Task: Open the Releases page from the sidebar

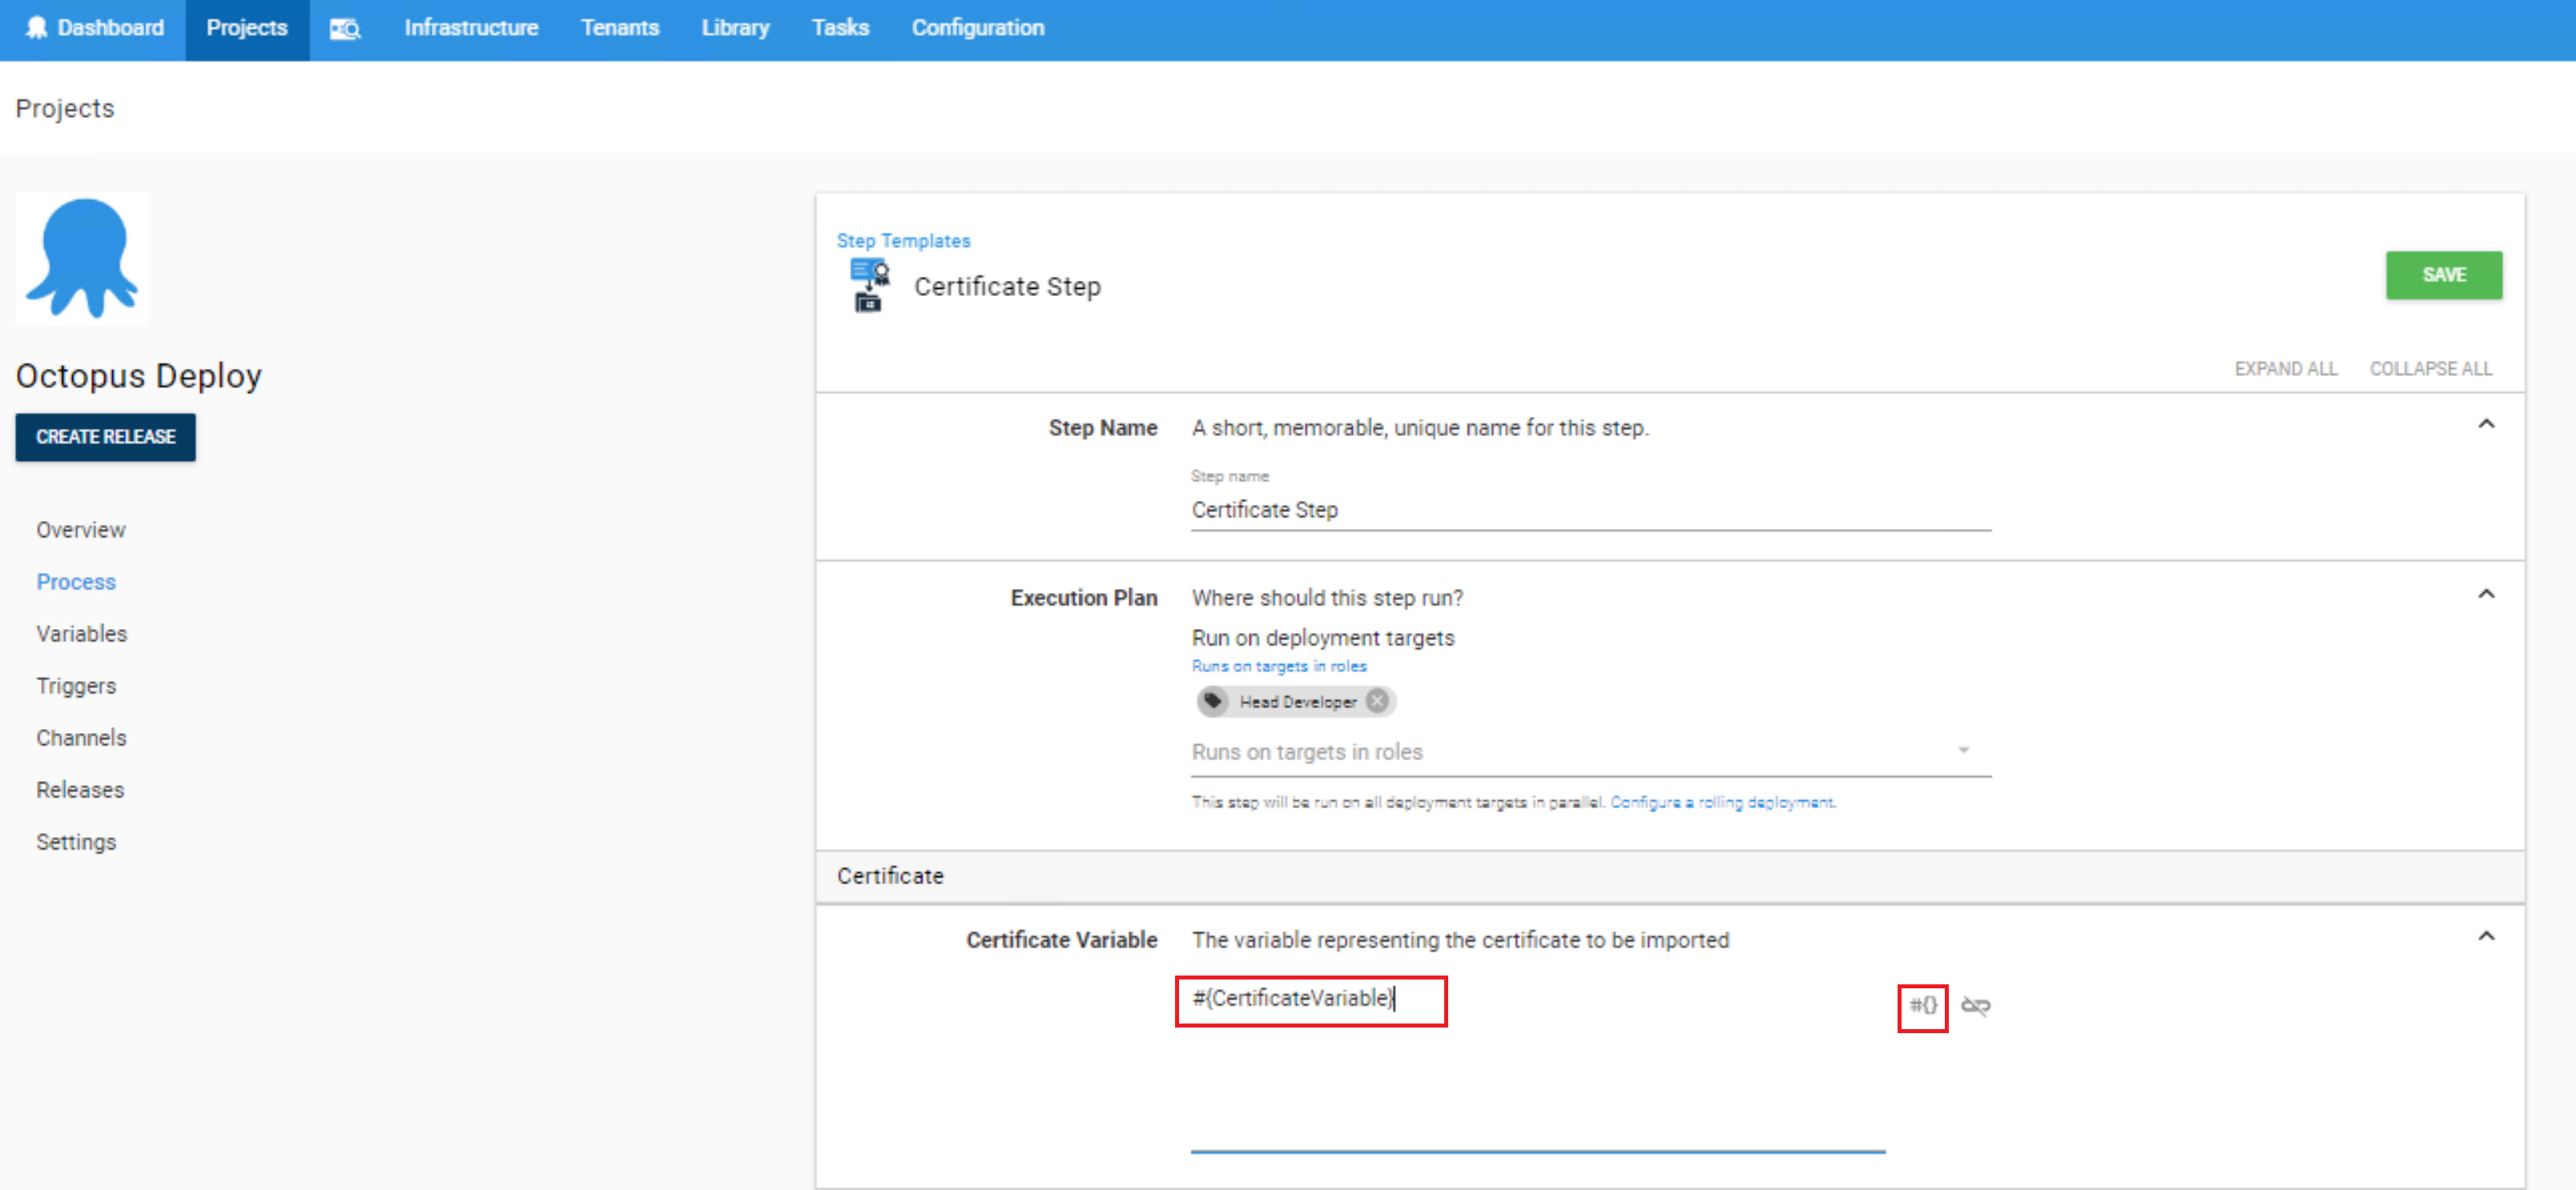Action: click(80, 789)
